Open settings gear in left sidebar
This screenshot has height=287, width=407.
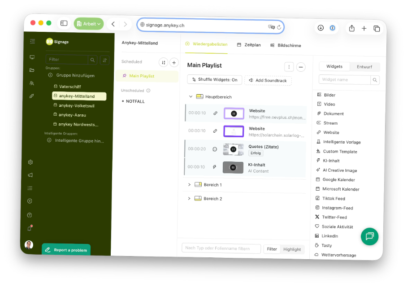pyautogui.click(x=30, y=162)
